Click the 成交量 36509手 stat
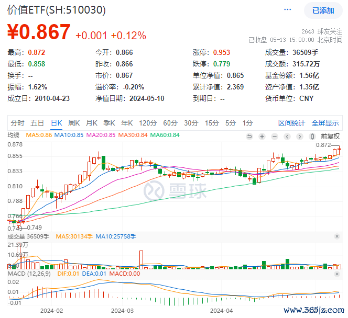Image resolution: width=348 pixels, height=318 pixels. (x=291, y=52)
